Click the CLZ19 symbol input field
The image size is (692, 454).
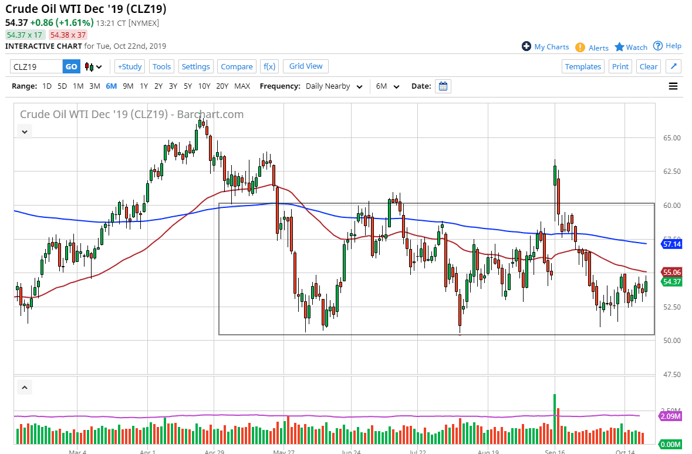tap(36, 67)
